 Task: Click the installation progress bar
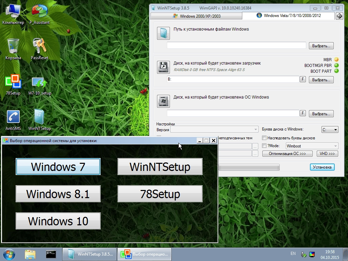249,167
